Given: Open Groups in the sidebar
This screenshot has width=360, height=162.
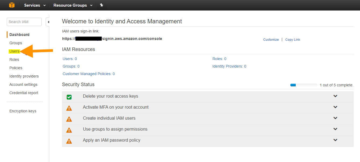Looking at the screenshot, I should click(16, 43).
